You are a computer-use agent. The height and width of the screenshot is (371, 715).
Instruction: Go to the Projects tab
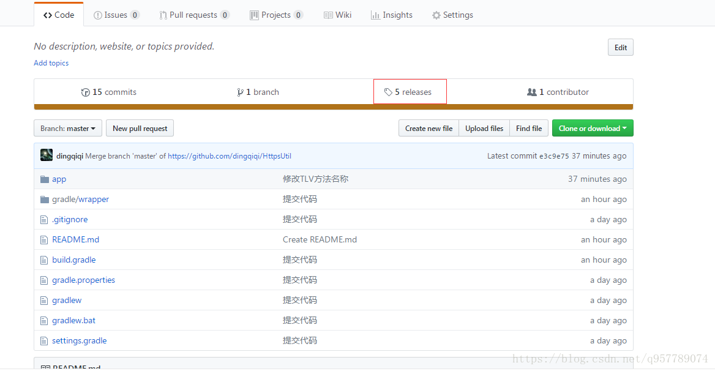point(276,15)
